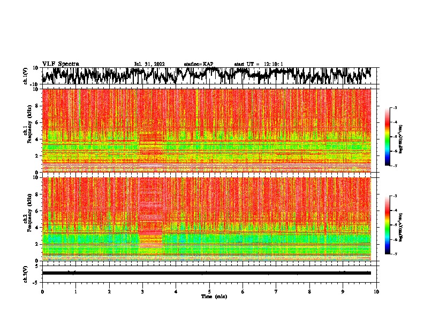Image resolution: width=424 pixels, height=327 pixels.
Task: Click the "ch.3(V)" axis label
Action: (x=26, y=275)
